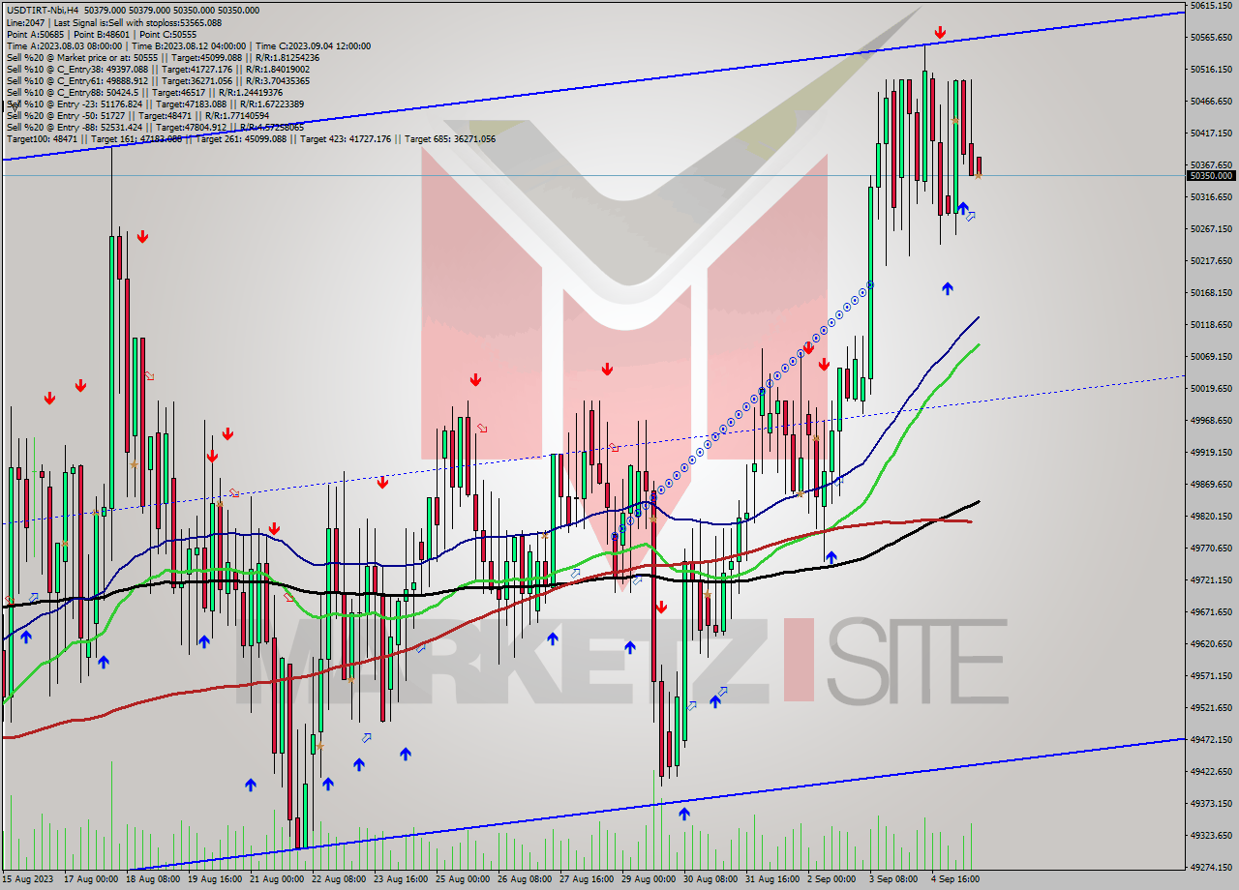The height and width of the screenshot is (890, 1239).
Task: Click the '2 Sep 00:00' time label
Action: pyautogui.click(x=832, y=880)
